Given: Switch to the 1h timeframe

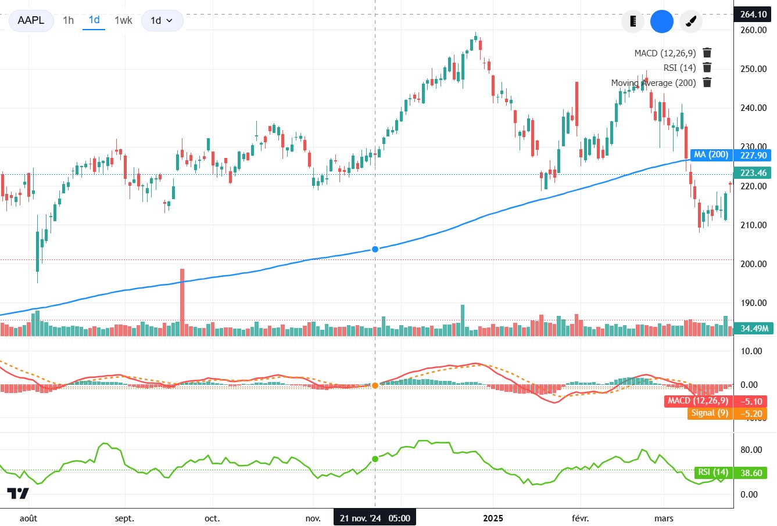Looking at the screenshot, I should [x=68, y=20].
